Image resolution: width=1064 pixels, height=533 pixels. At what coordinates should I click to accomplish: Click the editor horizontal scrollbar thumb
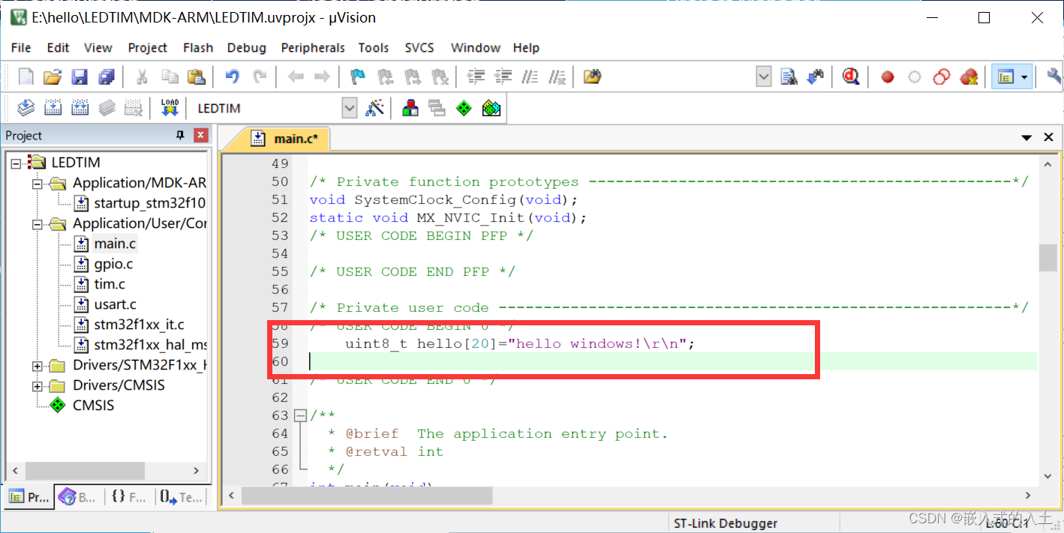[x=367, y=496]
